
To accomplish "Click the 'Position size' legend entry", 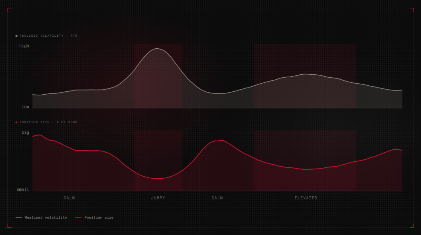I will point(94,218).
